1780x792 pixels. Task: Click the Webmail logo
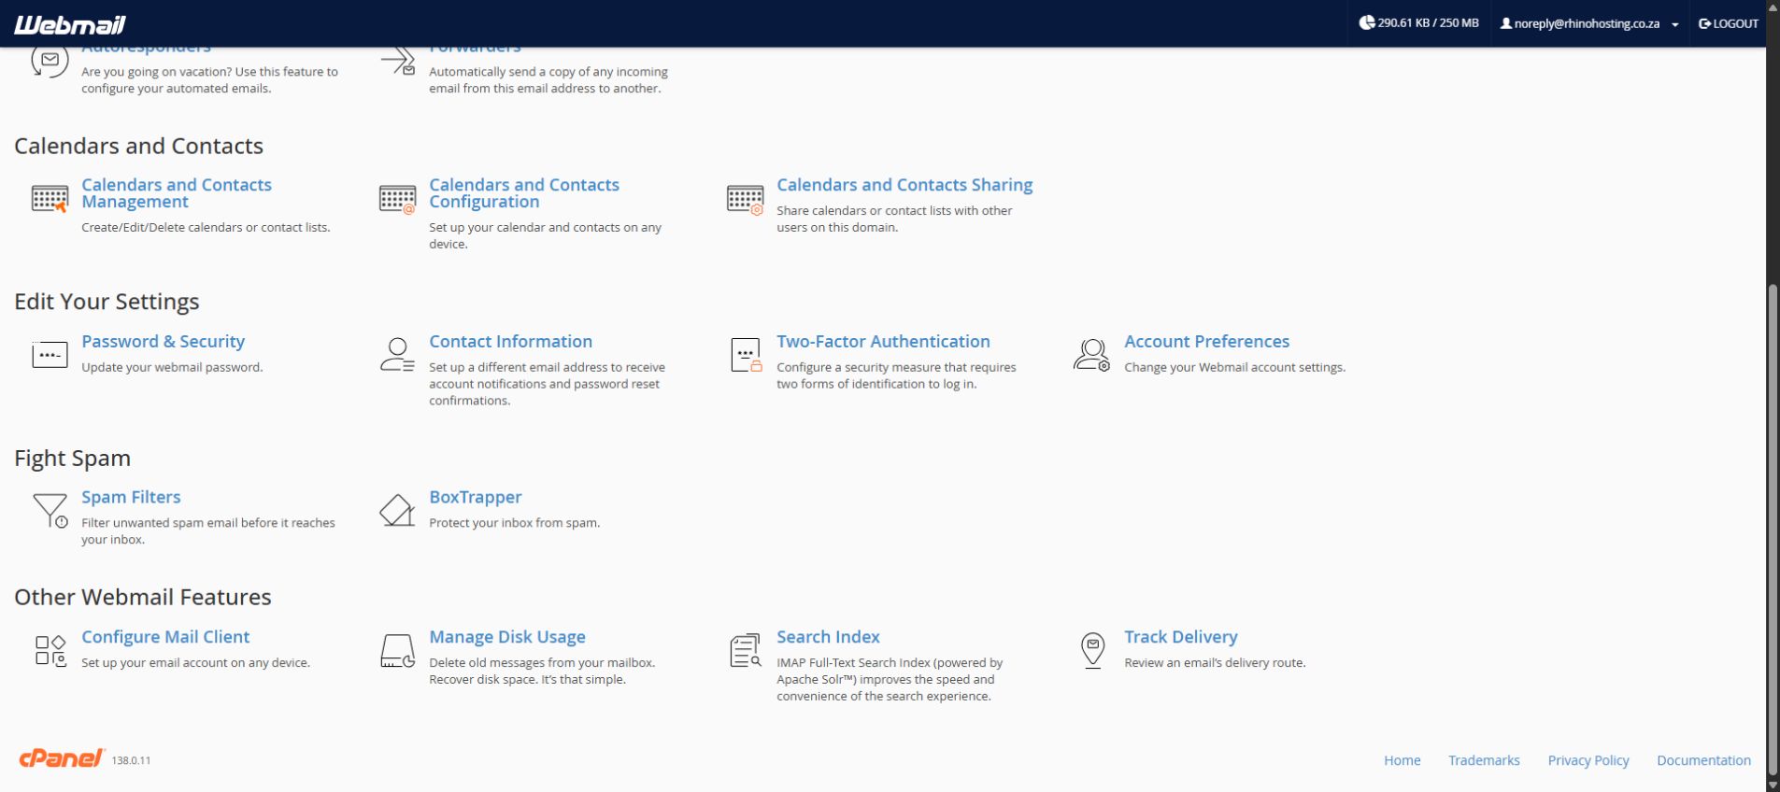(69, 24)
